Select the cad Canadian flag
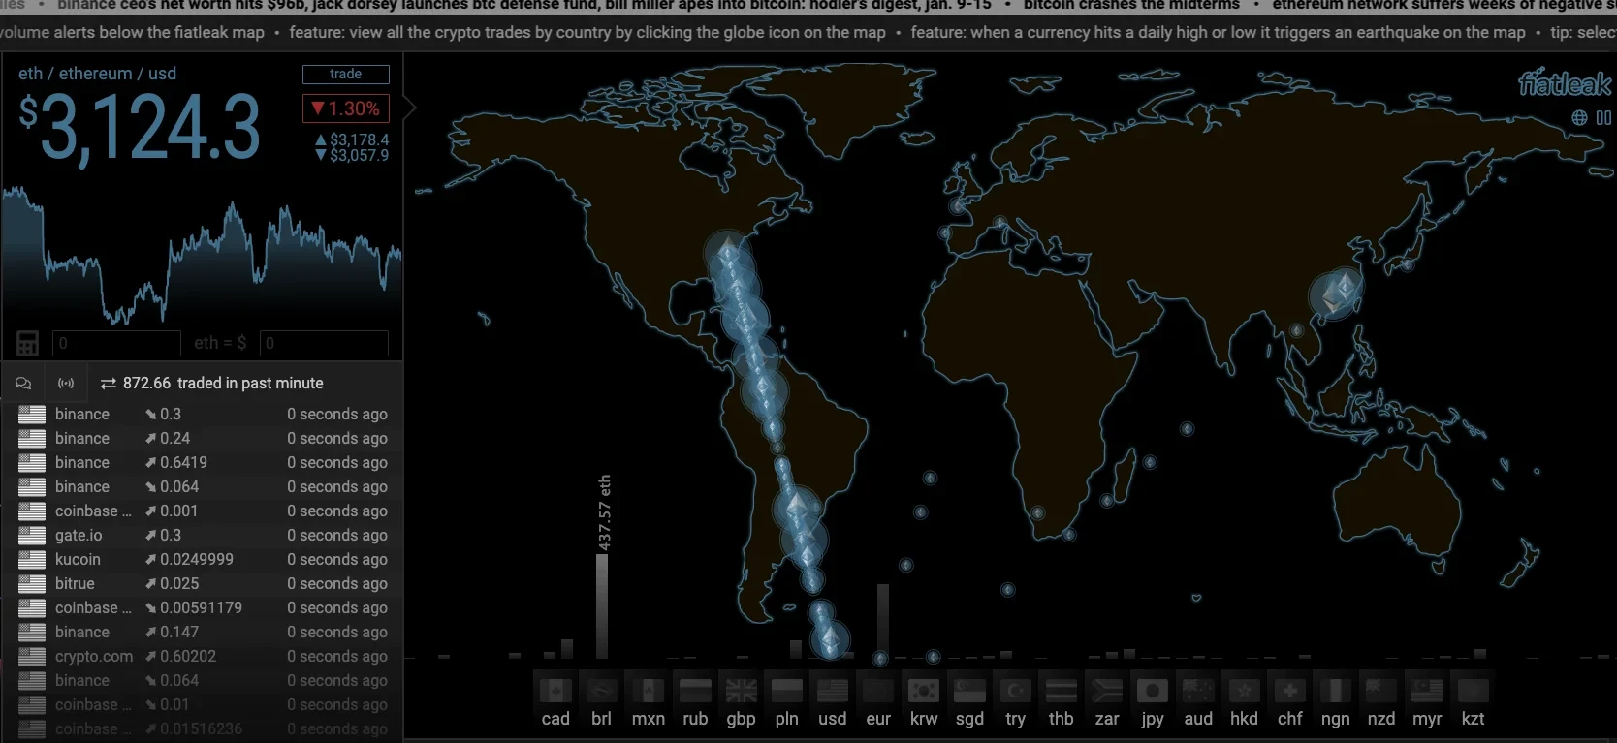 point(555,691)
